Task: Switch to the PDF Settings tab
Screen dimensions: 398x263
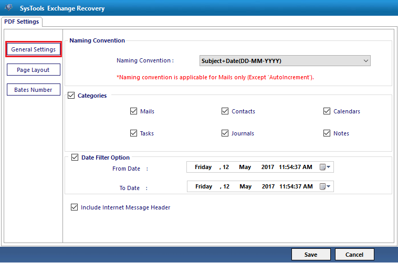Action: [22, 22]
